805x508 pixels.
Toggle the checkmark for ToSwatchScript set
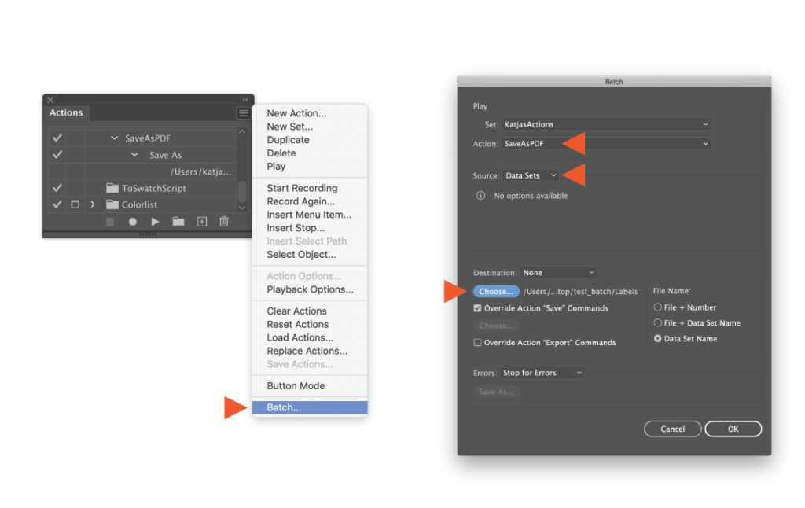57,187
